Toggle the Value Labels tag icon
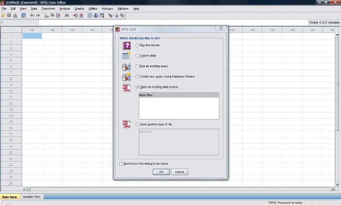Image resolution: width=341 pixels, height=205 pixels. (x=110, y=15)
